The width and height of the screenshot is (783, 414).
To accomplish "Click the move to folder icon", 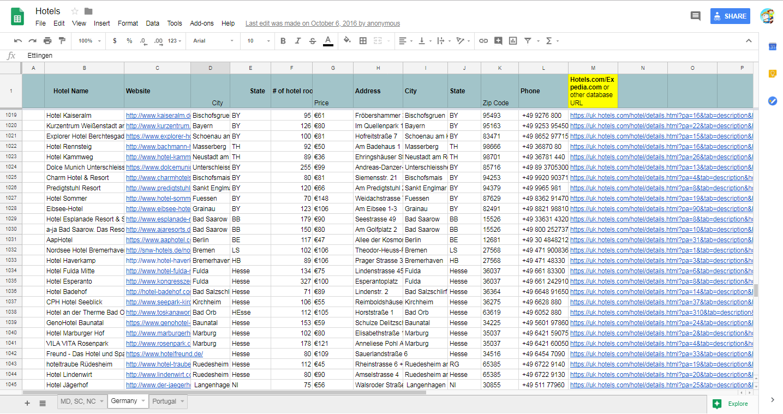I will tap(88, 11).
